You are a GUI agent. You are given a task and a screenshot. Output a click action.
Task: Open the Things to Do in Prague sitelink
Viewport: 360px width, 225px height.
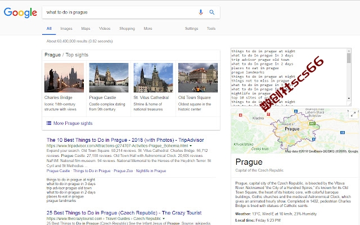[x=92, y=171]
